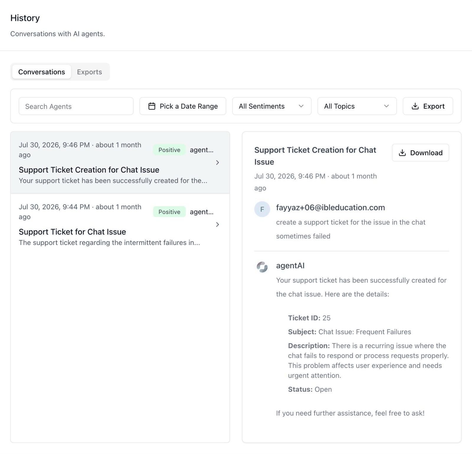Click Positive badge on 9:46 PM conversation

pos(169,150)
